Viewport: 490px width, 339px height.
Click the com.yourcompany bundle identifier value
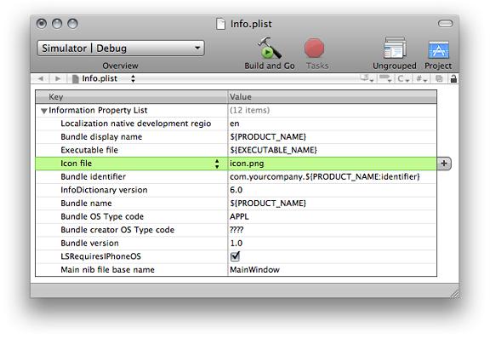325,176
